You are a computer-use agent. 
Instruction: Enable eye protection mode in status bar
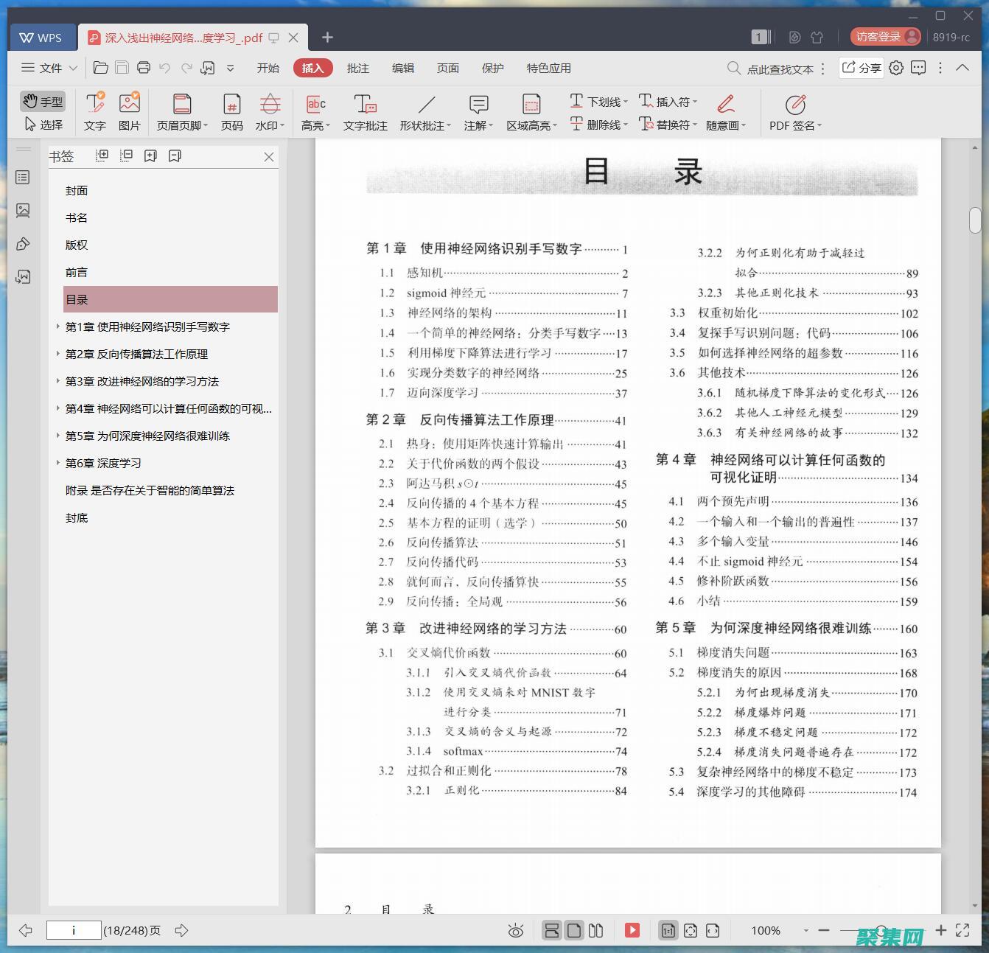(x=516, y=930)
